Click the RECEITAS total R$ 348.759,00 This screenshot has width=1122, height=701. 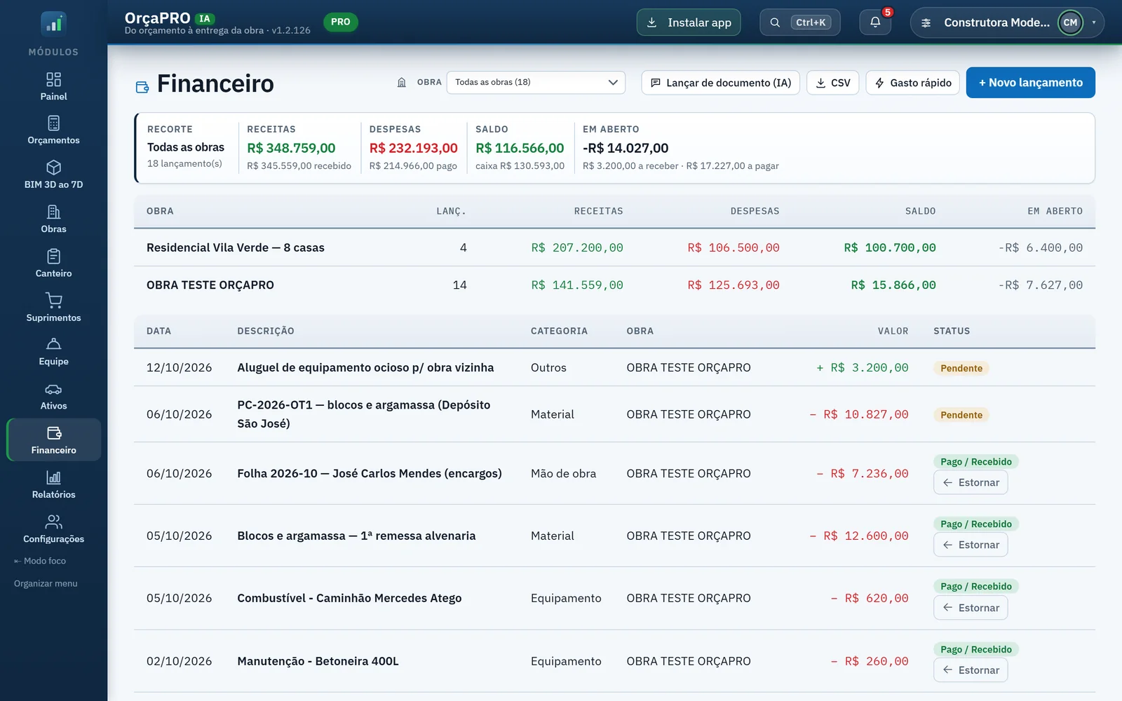tap(291, 148)
